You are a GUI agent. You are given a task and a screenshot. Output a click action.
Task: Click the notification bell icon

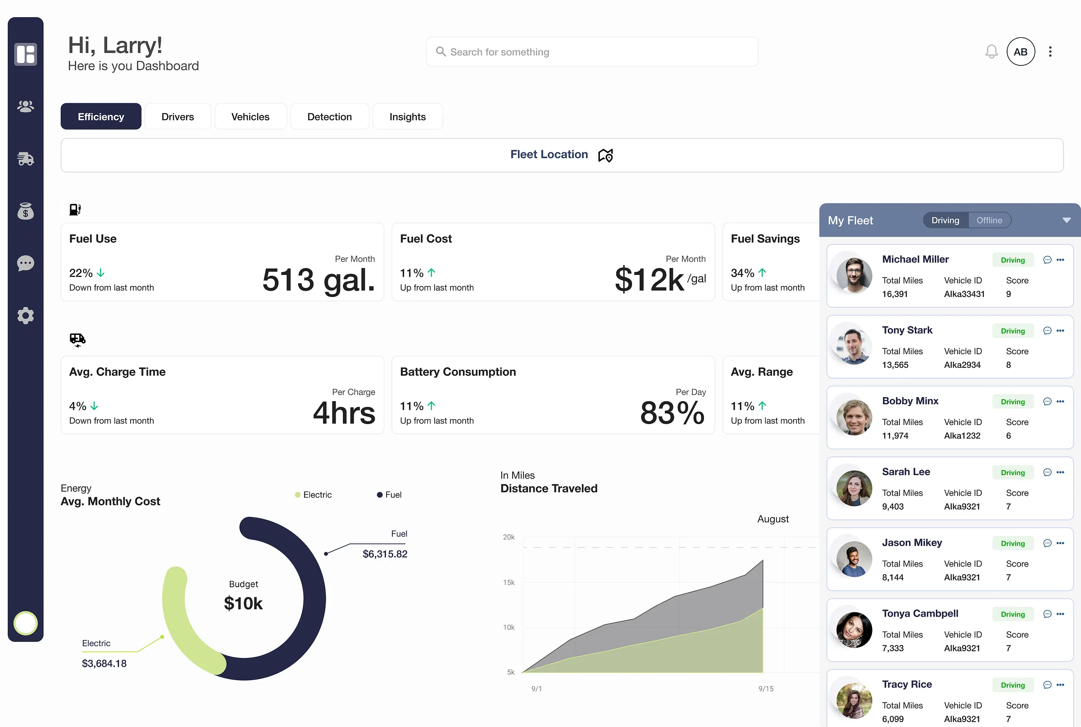[991, 51]
